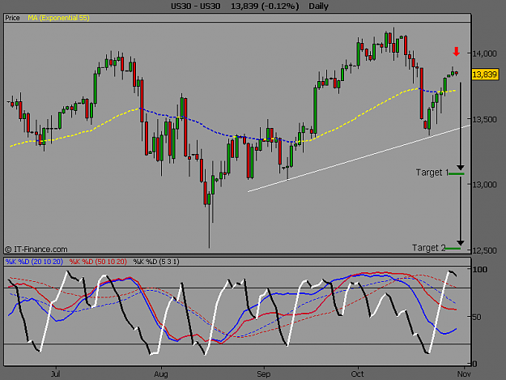506x380 pixels.
Task: Click the green Target 1 level line
Action: pyautogui.click(x=457, y=174)
